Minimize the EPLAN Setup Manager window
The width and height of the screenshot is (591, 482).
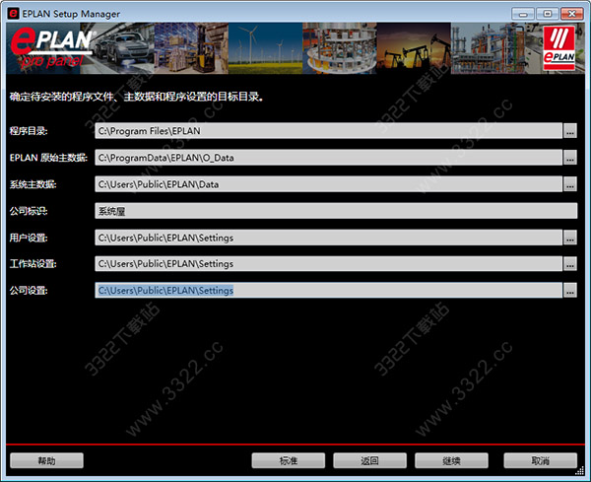[523, 14]
